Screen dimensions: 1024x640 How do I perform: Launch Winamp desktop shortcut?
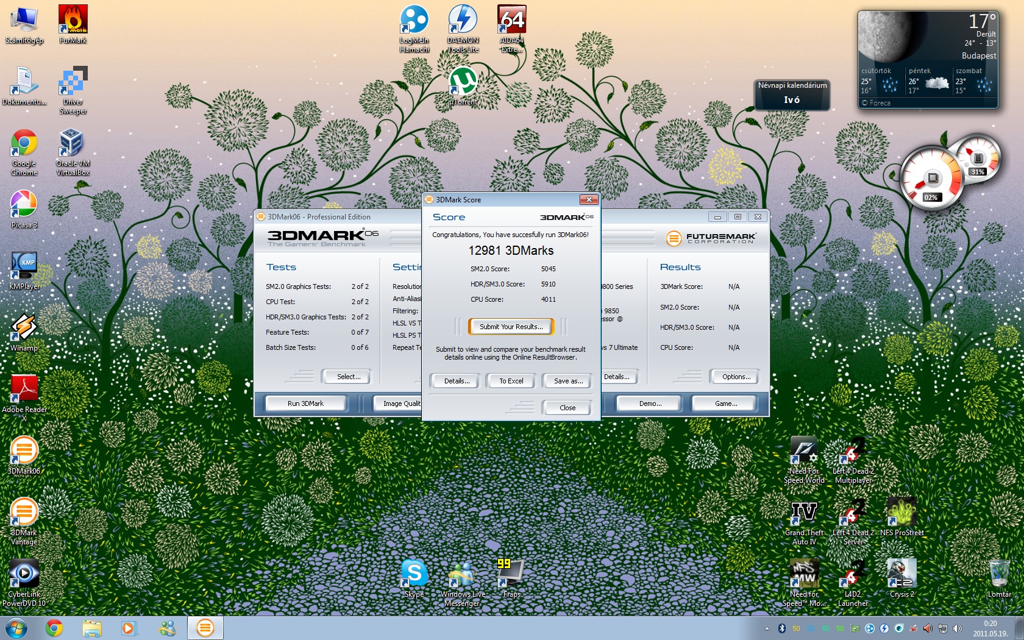pos(24,332)
